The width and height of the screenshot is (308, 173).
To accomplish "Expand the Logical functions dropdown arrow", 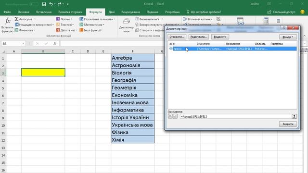I will pos(72,19).
